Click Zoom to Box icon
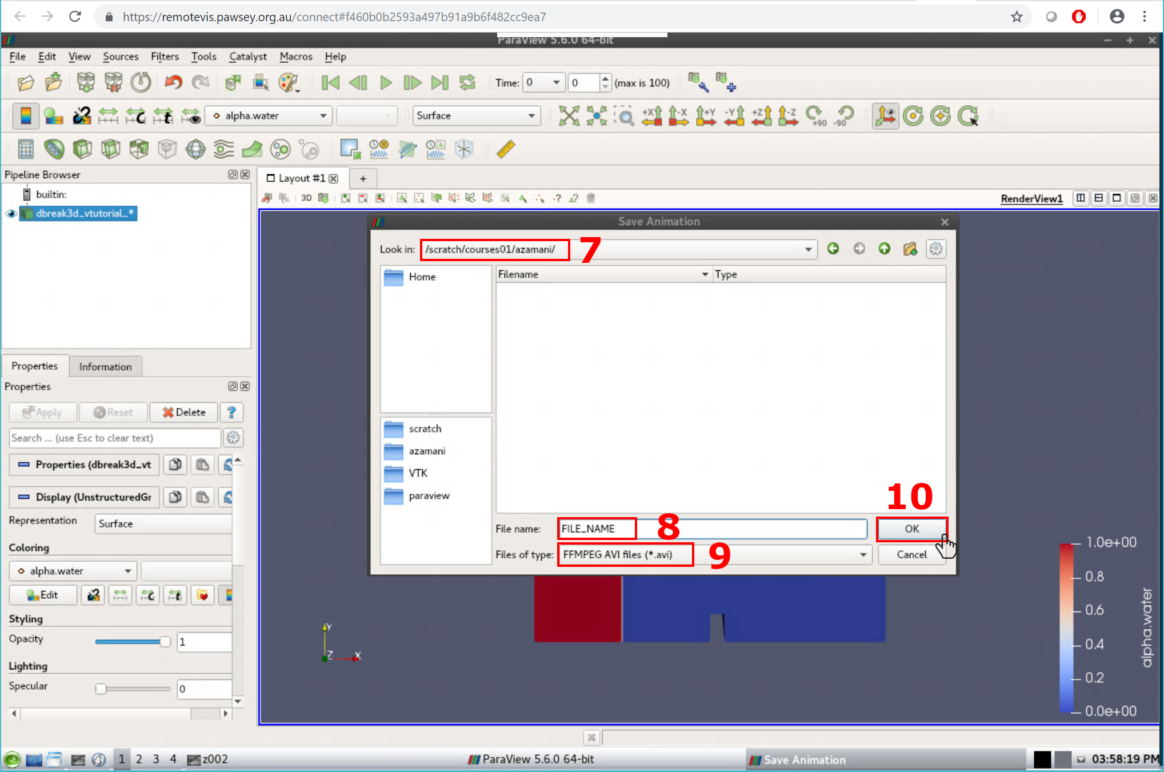 [x=624, y=116]
